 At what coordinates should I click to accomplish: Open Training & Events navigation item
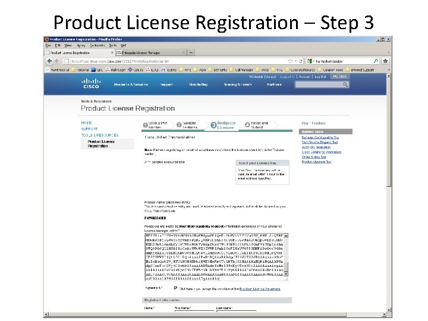click(x=238, y=84)
